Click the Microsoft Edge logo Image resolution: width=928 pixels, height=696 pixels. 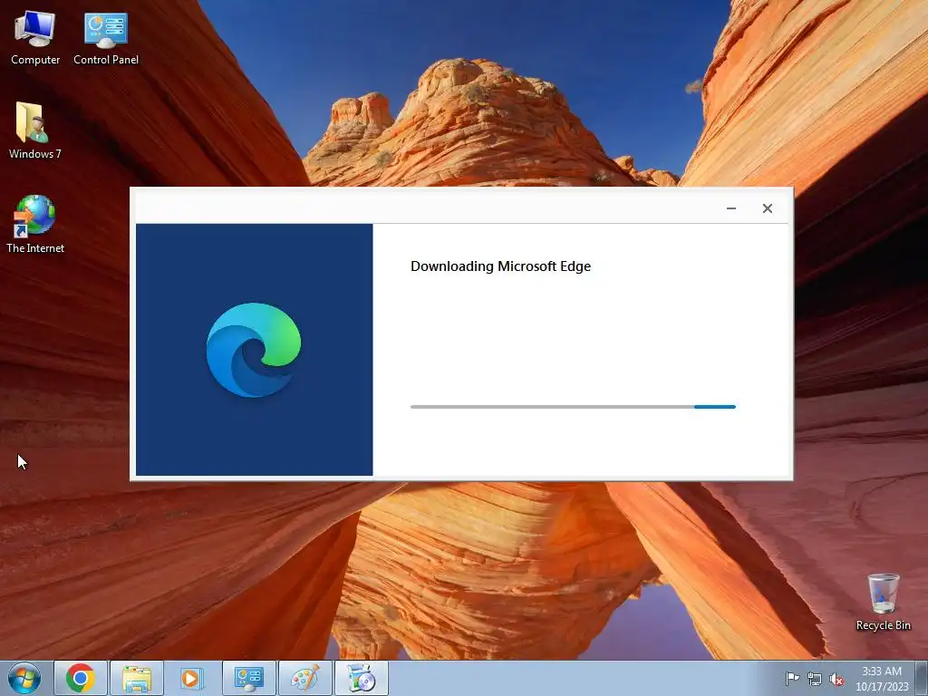[254, 350]
